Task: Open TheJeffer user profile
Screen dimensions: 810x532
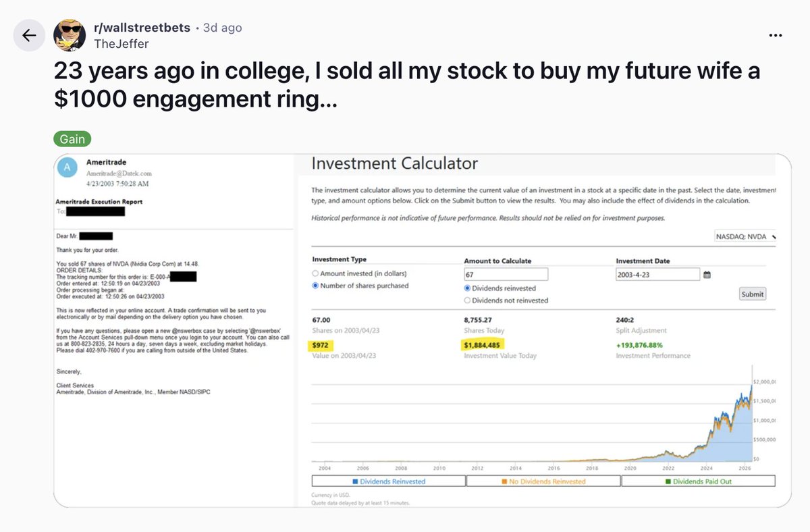Action: [x=121, y=43]
